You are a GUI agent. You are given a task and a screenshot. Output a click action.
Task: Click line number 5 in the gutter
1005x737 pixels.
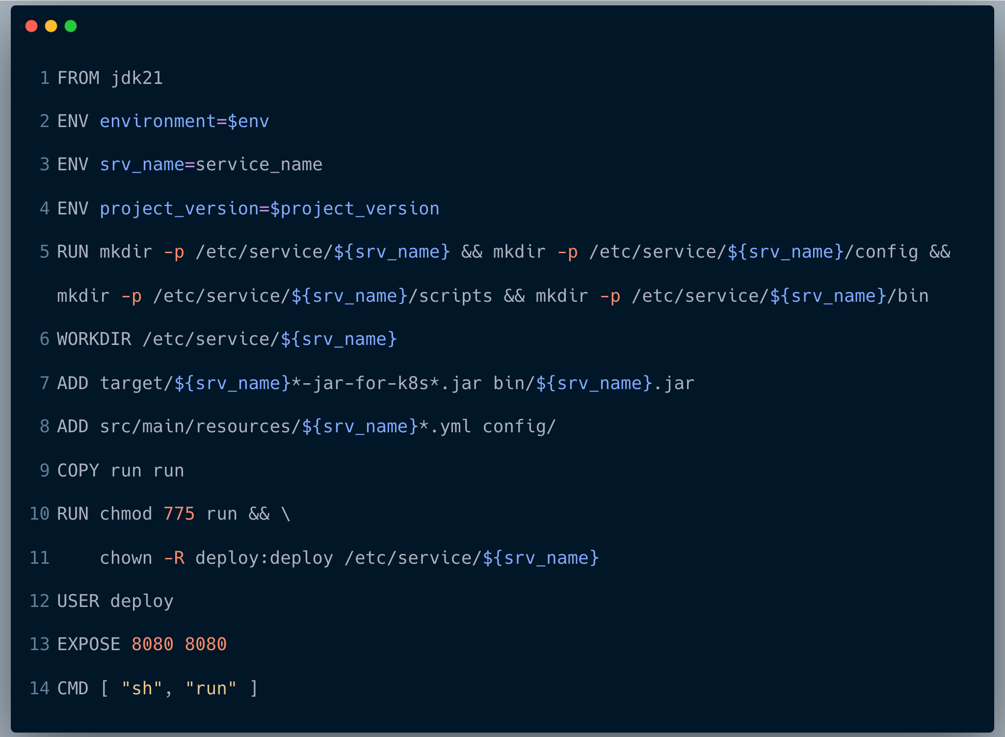pyautogui.click(x=44, y=252)
